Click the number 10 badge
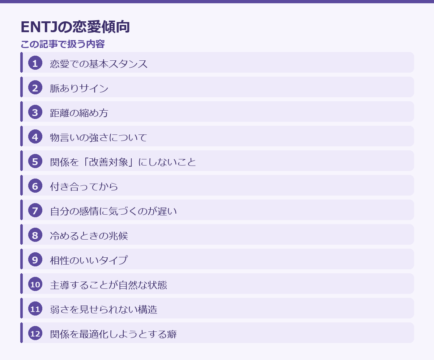 click(x=35, y=284)
